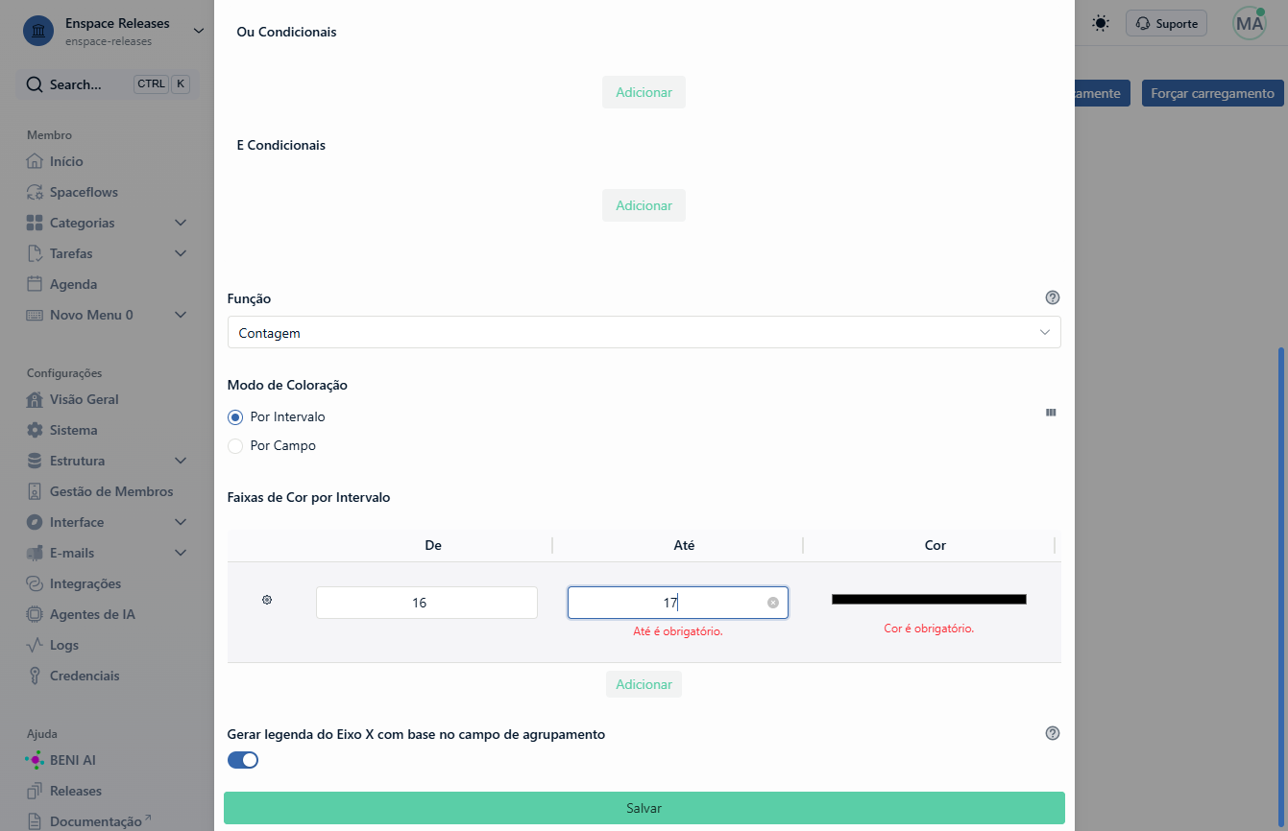Open the help icon beside Função
This screenshot has height=831, width=1288.
pos(1053,297)
